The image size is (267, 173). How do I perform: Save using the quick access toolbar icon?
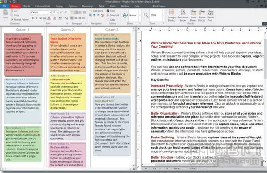[6, 1]
